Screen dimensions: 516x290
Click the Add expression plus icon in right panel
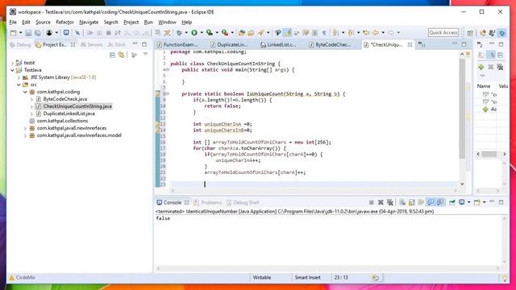point(481,67)
